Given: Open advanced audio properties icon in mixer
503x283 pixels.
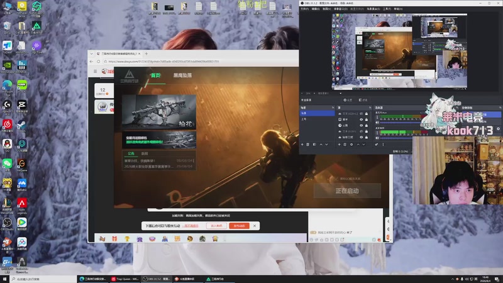Looking at the screenshot, I should 377,145.
